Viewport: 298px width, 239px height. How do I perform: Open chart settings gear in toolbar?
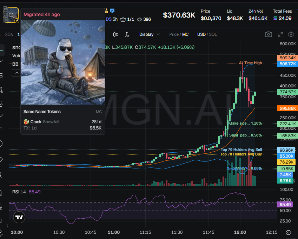(x=291, y=34)
